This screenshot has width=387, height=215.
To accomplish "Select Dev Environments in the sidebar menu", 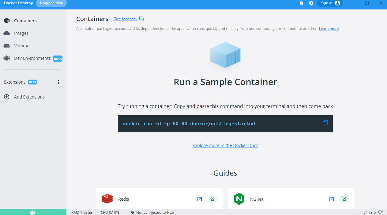I will [33, 58].
